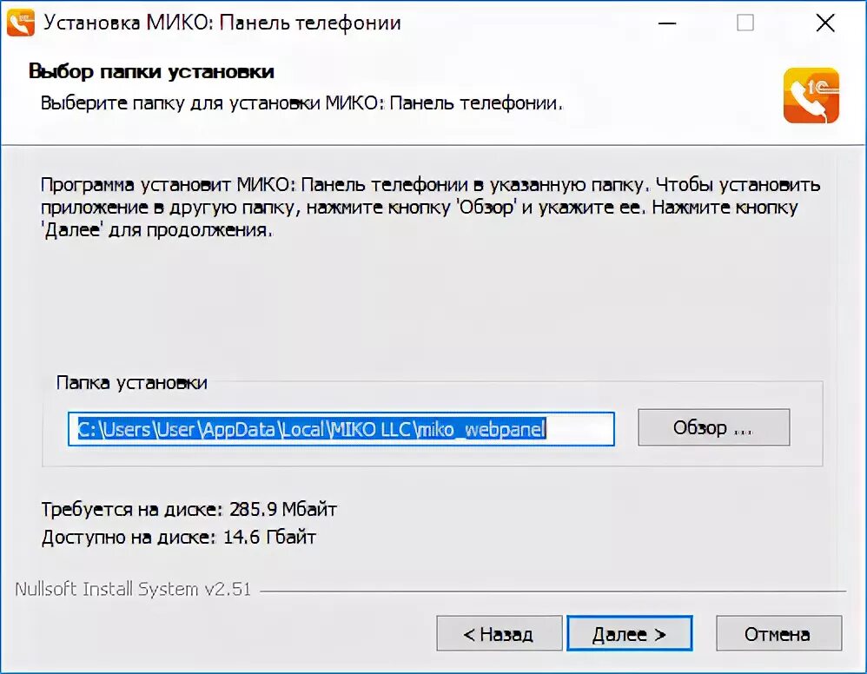Click the highlighted miko_webpanel path text
This screenshot has height=674, width=867.
[x=481, y=429]
